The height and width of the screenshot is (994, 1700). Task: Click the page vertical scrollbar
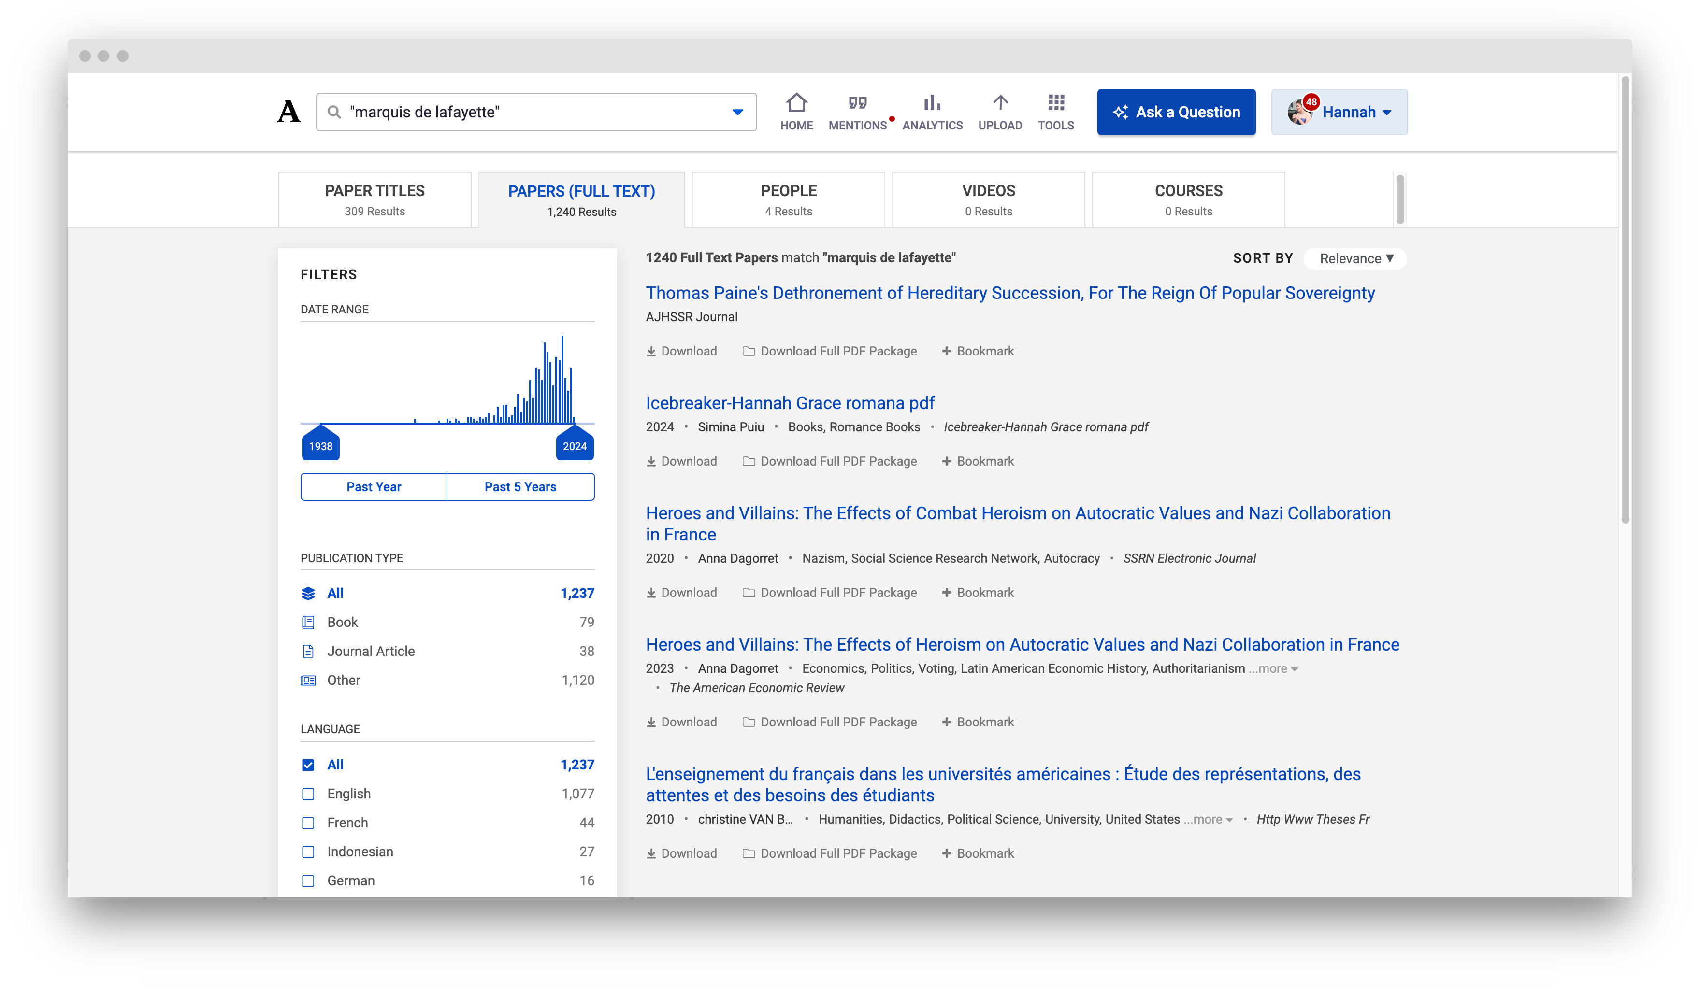tap(1625, 300)
